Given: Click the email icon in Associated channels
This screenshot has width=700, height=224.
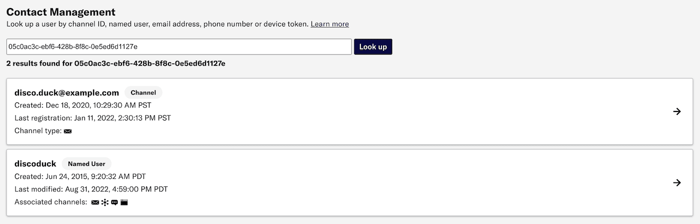Looking at the screenshot, I should tap(95, 202).
